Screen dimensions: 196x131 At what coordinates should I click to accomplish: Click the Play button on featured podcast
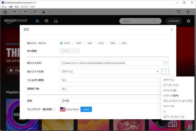click(13, 70)
